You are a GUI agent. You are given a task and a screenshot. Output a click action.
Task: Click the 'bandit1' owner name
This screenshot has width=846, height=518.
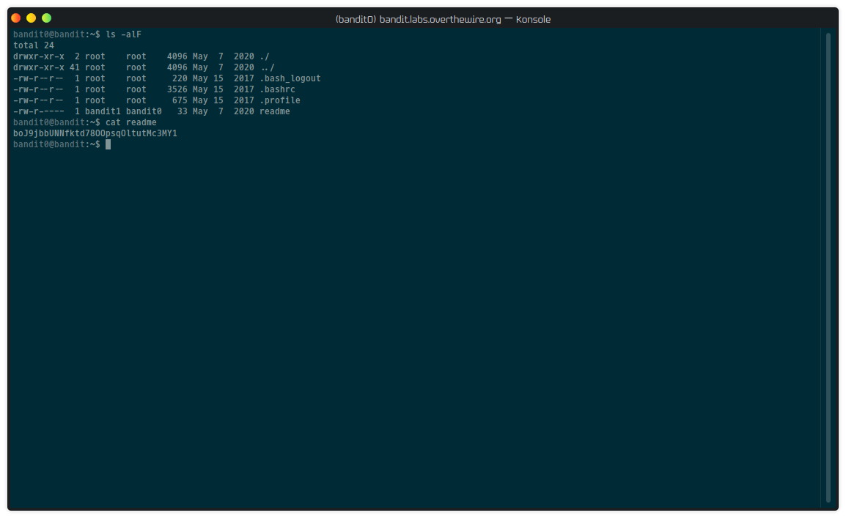[x=103, y=111]
